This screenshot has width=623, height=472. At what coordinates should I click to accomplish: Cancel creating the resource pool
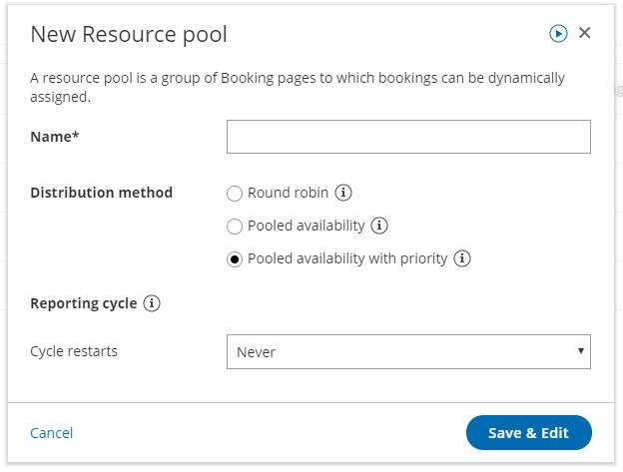[x=52, y=433]
